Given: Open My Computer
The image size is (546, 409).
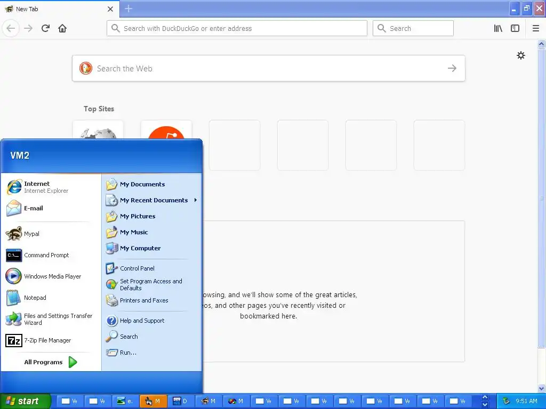Looking at the screenshot, I should (x=152, y=248).
